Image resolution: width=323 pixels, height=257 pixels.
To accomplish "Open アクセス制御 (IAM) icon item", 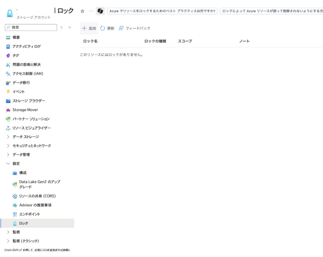I will 8,74.
